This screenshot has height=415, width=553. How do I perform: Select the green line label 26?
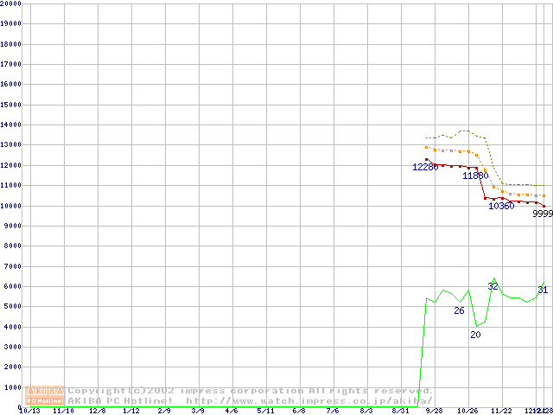click(x=459, y=310)
